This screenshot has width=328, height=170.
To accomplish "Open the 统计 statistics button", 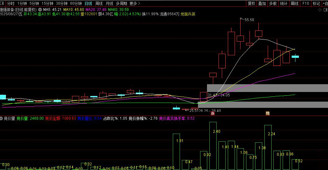I will pos(284,3).
